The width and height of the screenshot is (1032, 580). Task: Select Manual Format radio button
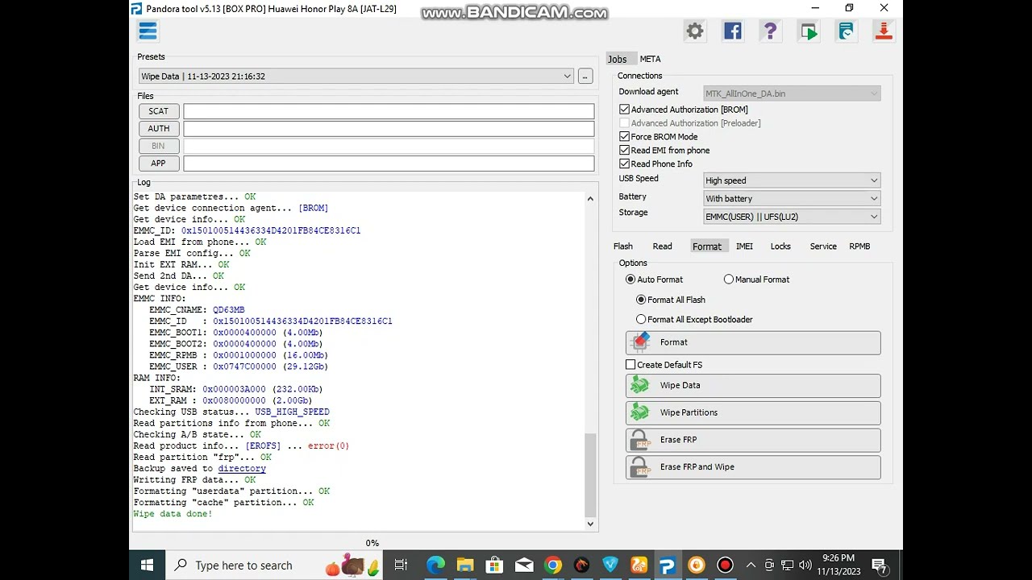[x=729, y=280]
